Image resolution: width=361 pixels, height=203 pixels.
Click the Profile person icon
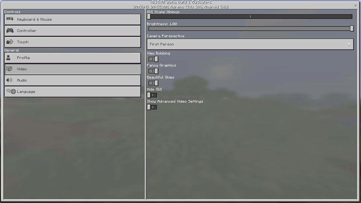tap(8, 58)
